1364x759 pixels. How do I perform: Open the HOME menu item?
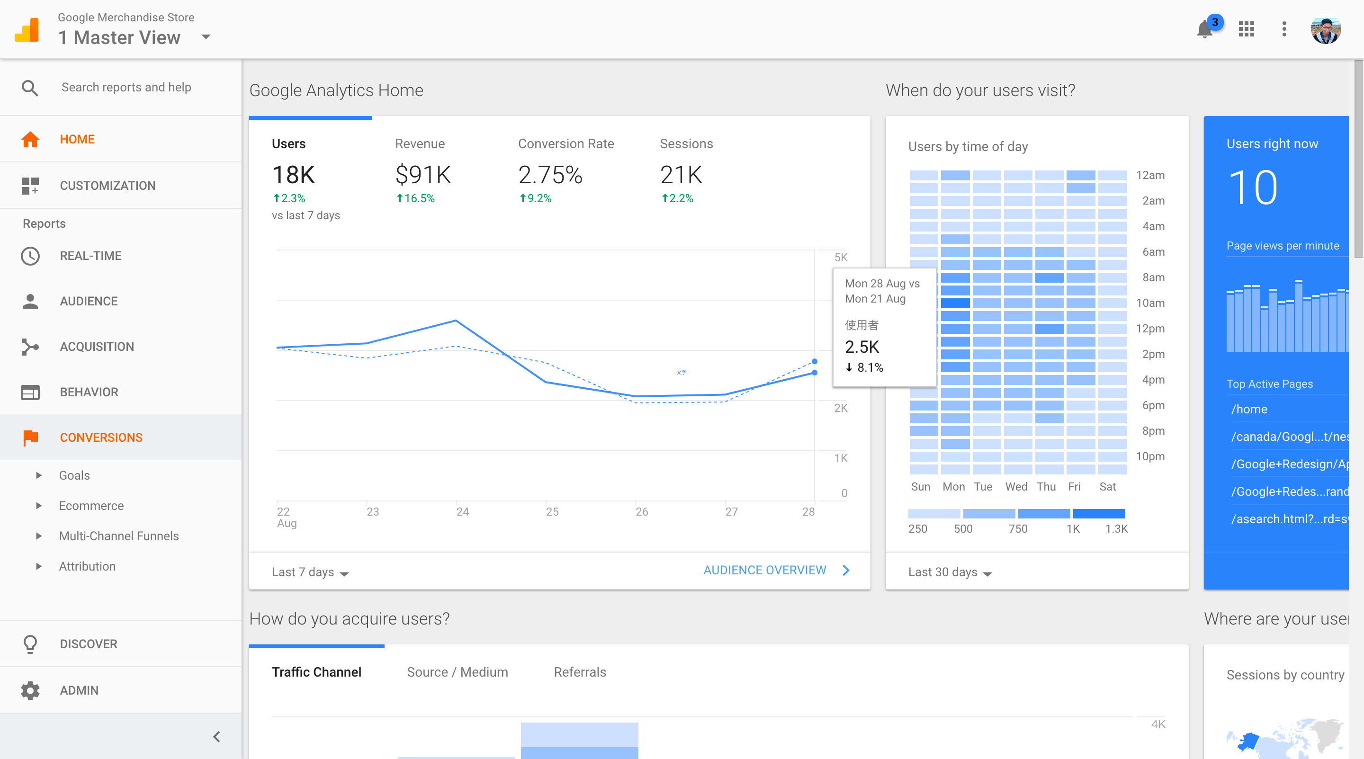(x=121, y=139)
